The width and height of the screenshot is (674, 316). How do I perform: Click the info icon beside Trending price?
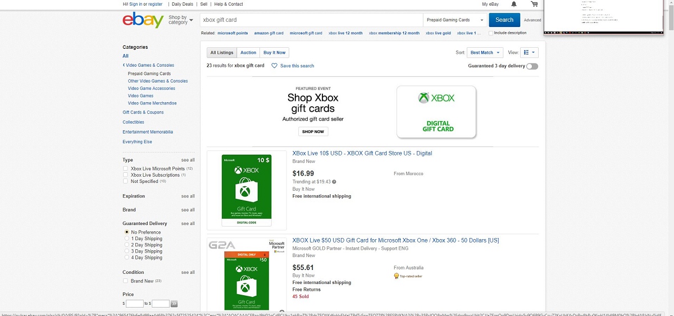pyautogui.click(x=334, y=182)
